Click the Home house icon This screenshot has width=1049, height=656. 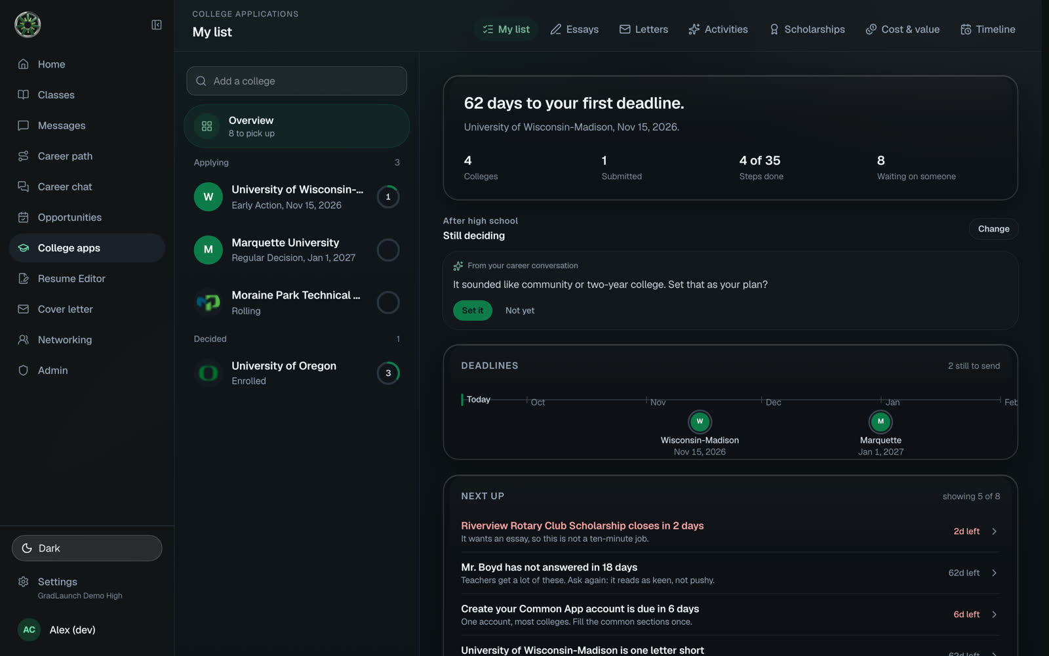click(24, 64)
